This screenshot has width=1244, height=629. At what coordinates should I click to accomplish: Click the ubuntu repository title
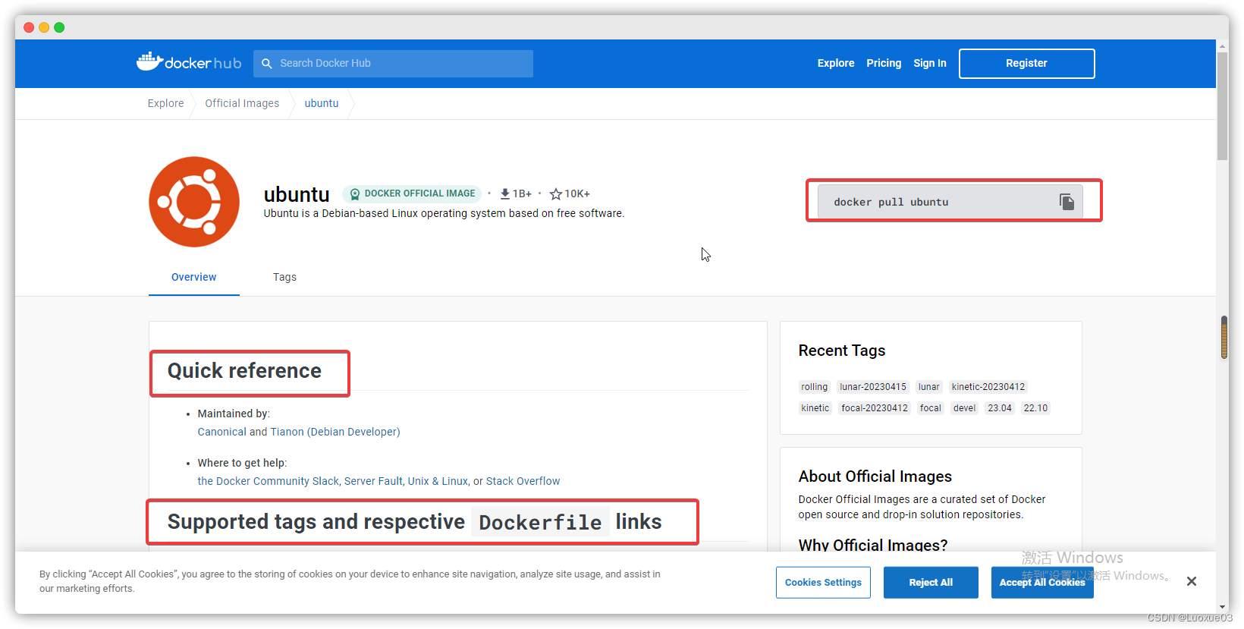click(297, 195)
